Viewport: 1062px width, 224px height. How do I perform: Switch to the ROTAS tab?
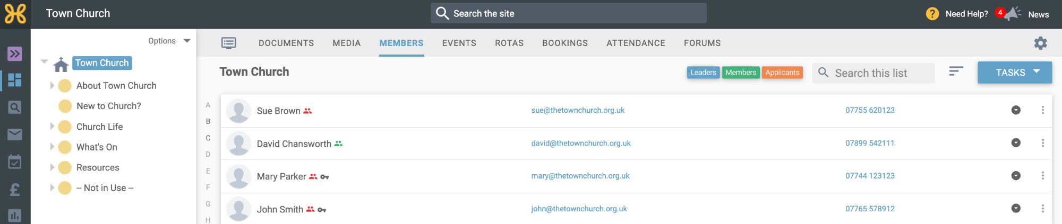(x=509, y=43)
